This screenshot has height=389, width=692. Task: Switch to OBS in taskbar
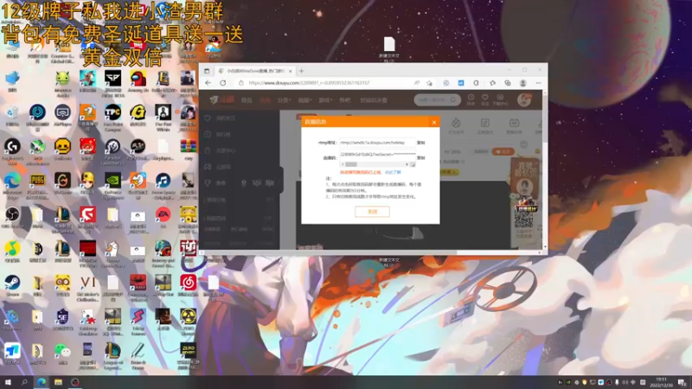(75, 382)
